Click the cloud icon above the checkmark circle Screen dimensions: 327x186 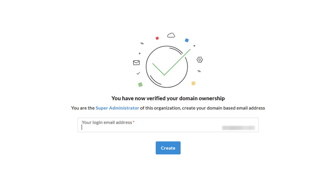(171, 35)
